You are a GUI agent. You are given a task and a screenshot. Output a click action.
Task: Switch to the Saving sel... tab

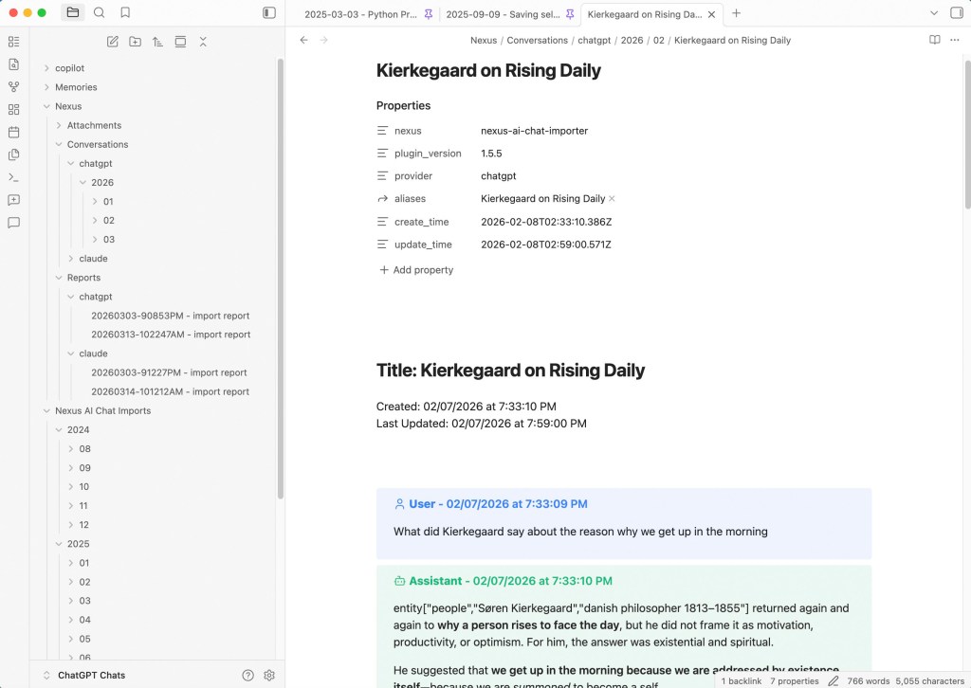pyautogui.click(x=503, y=14)
